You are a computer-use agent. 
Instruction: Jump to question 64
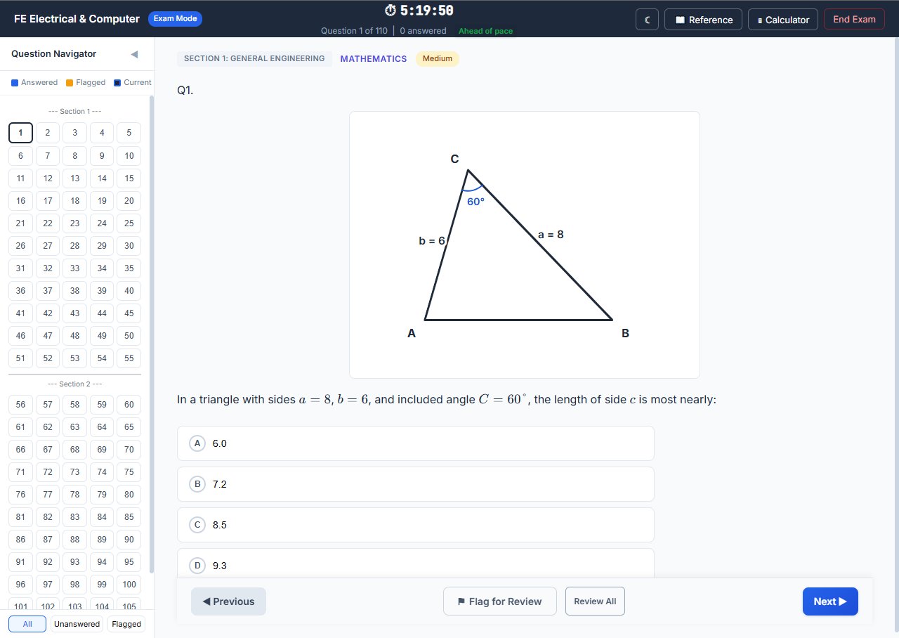tap(102, 427)
